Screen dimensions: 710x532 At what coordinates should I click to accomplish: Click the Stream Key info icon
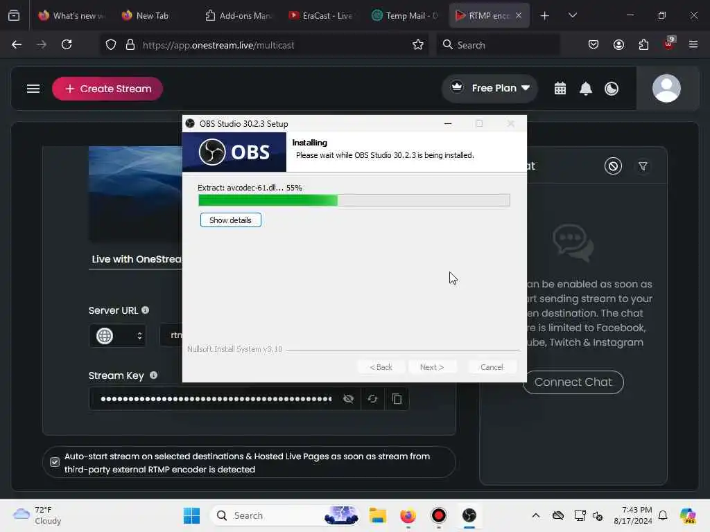pyautogui.click(x=153, y=375)
